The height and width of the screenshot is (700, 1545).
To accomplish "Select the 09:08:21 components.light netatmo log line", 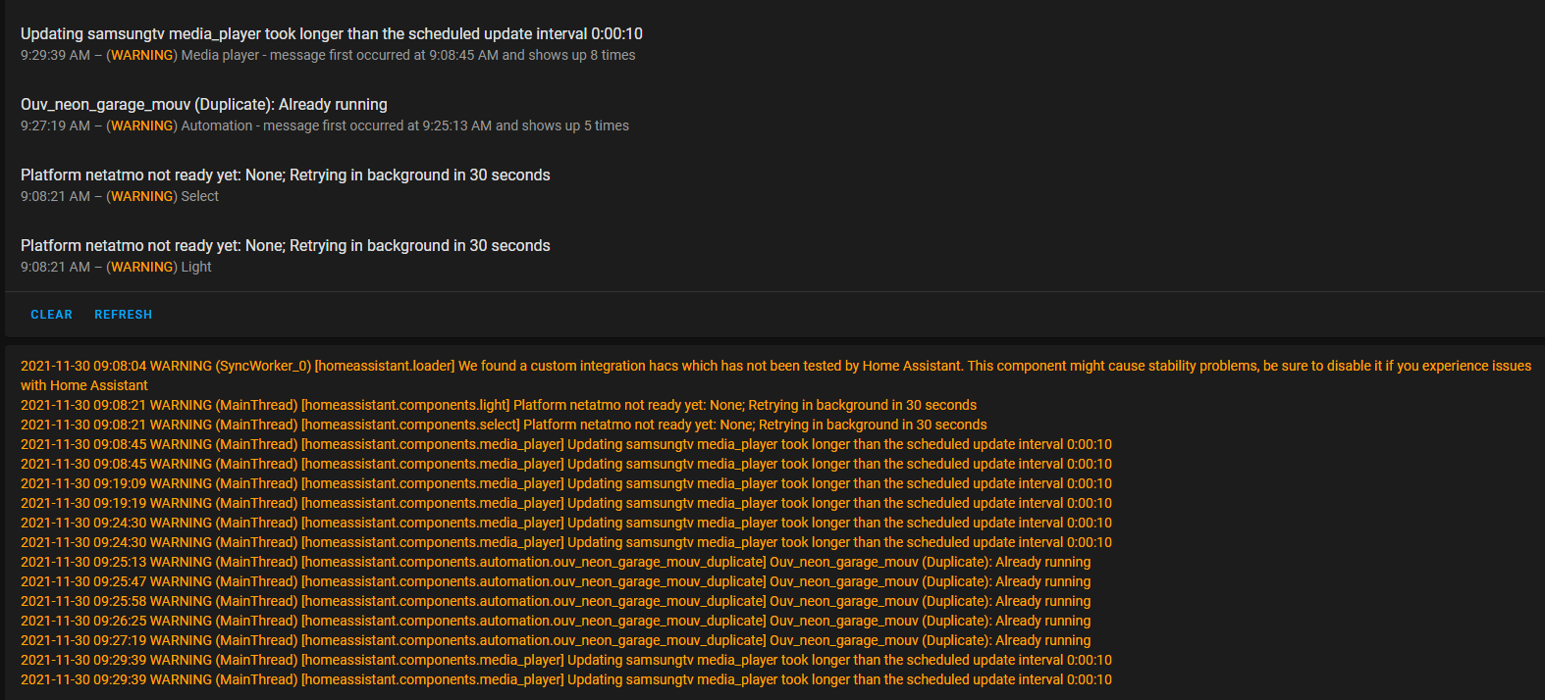I will pos(498,405).
